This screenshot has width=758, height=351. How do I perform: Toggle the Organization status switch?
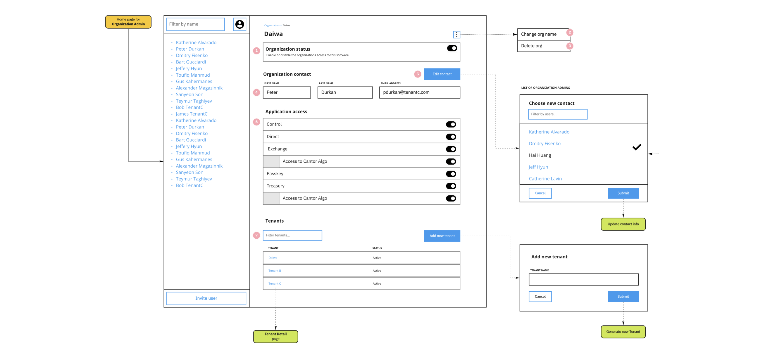pyautogui.click(x=452, y=48)
